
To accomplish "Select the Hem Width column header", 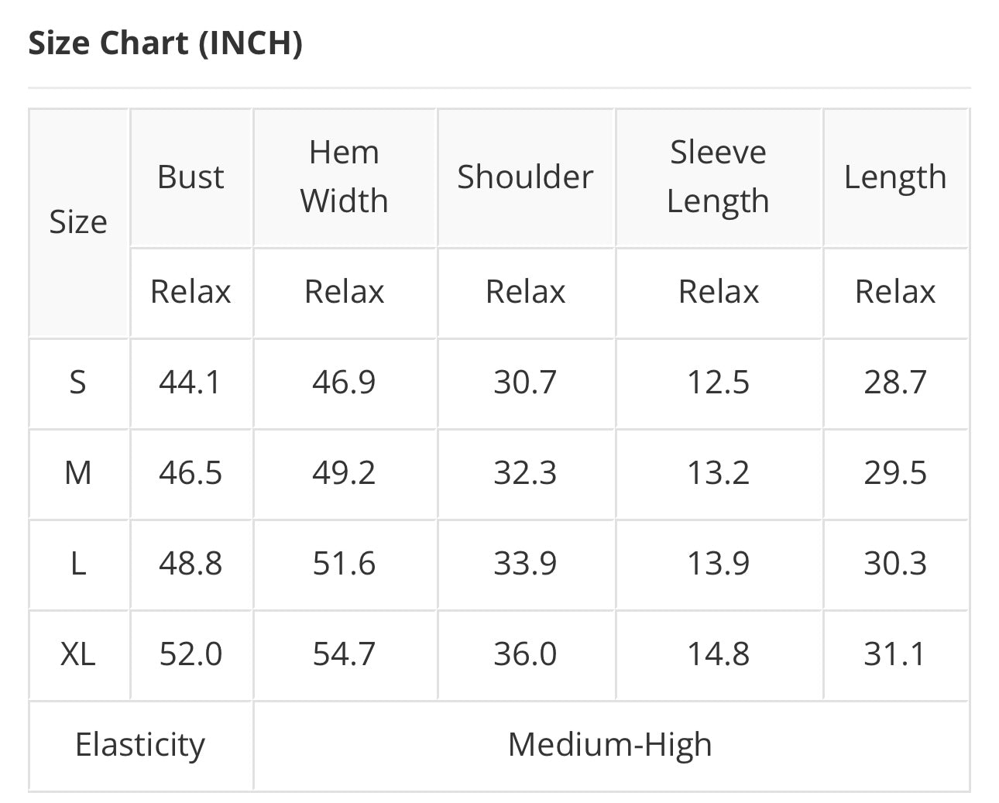I will tap(344, 177).
